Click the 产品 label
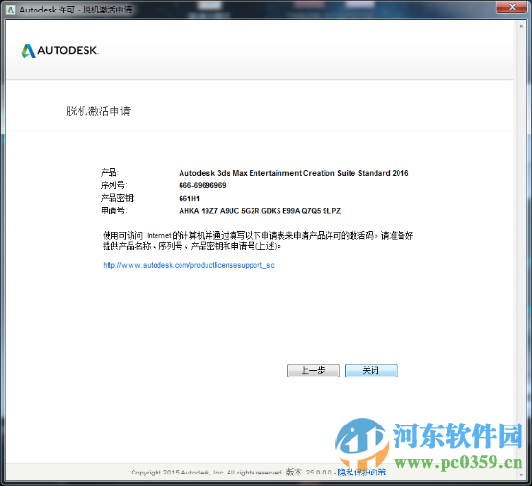Image resolution: width=532 pixels, height=486 pixels. point(109,173)
